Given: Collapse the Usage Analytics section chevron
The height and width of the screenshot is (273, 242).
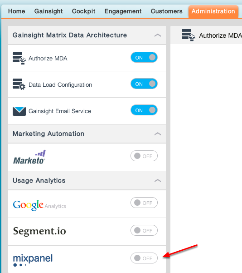Looking at the screenshot, I should (x=158, y=181).
